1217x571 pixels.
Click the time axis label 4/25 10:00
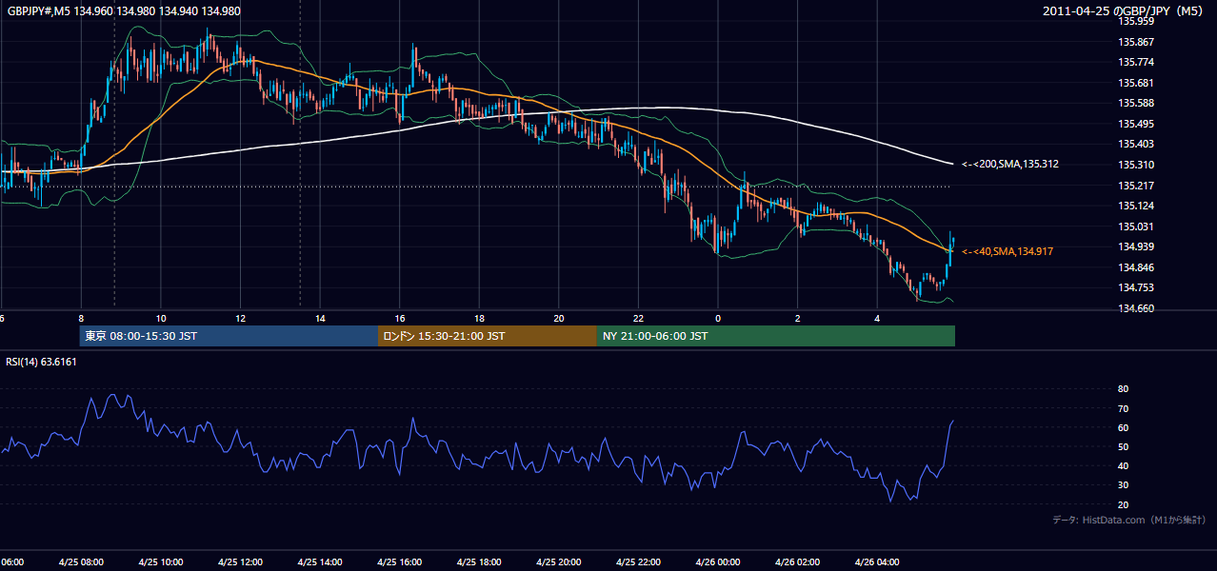[161, 561]
